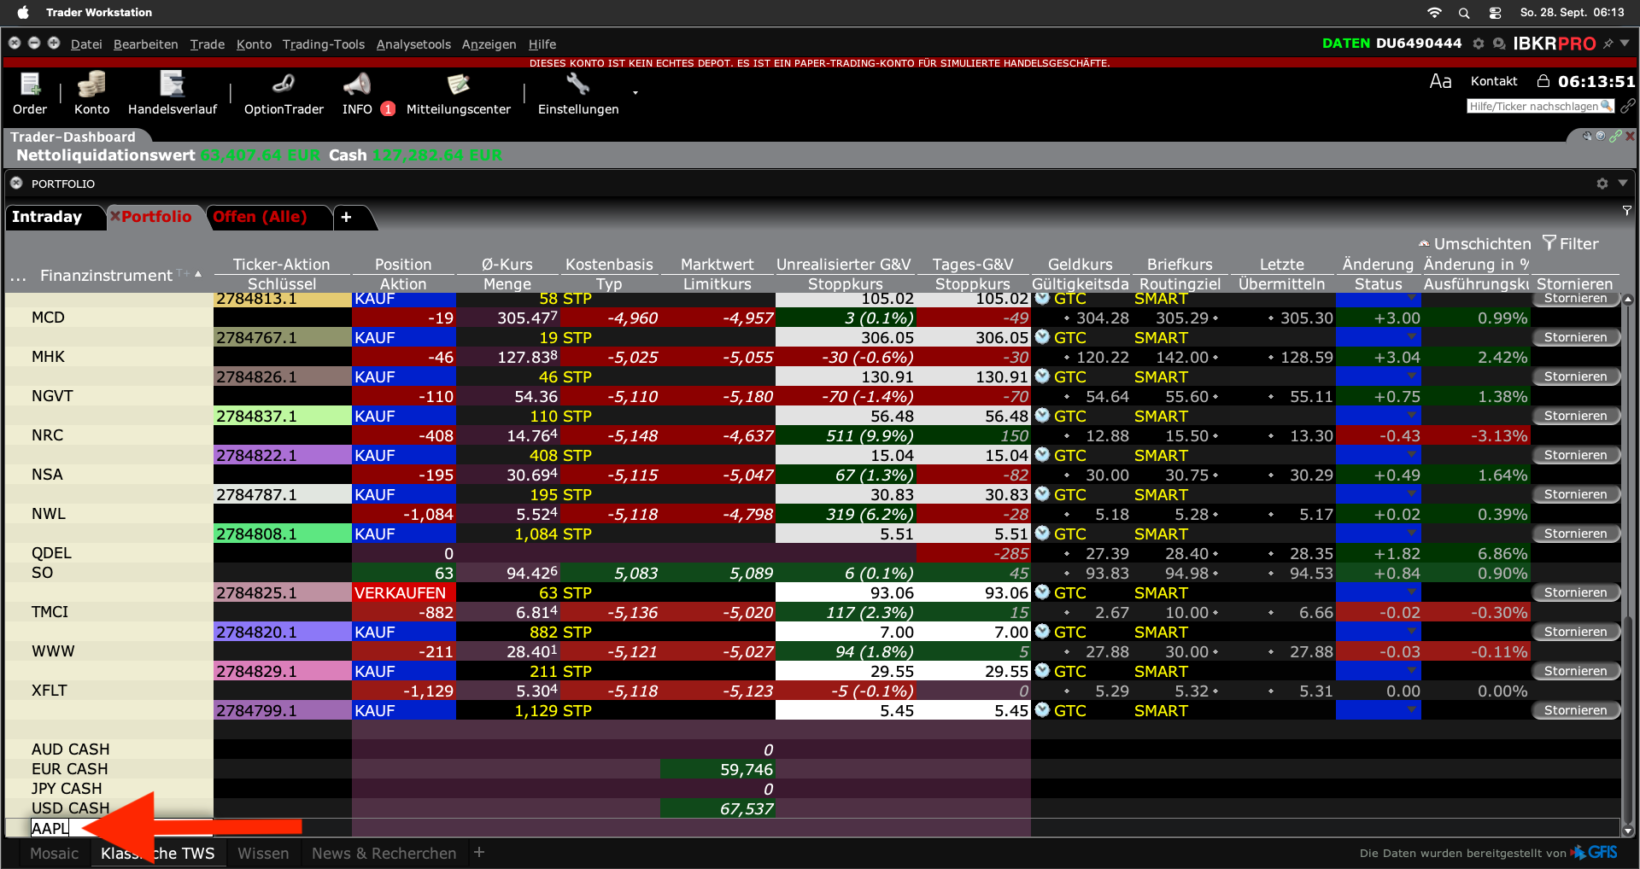The image size is (1640, 869).
Task: Cancel the SO sell order via Stornieren
Action: coord(1575,592)
